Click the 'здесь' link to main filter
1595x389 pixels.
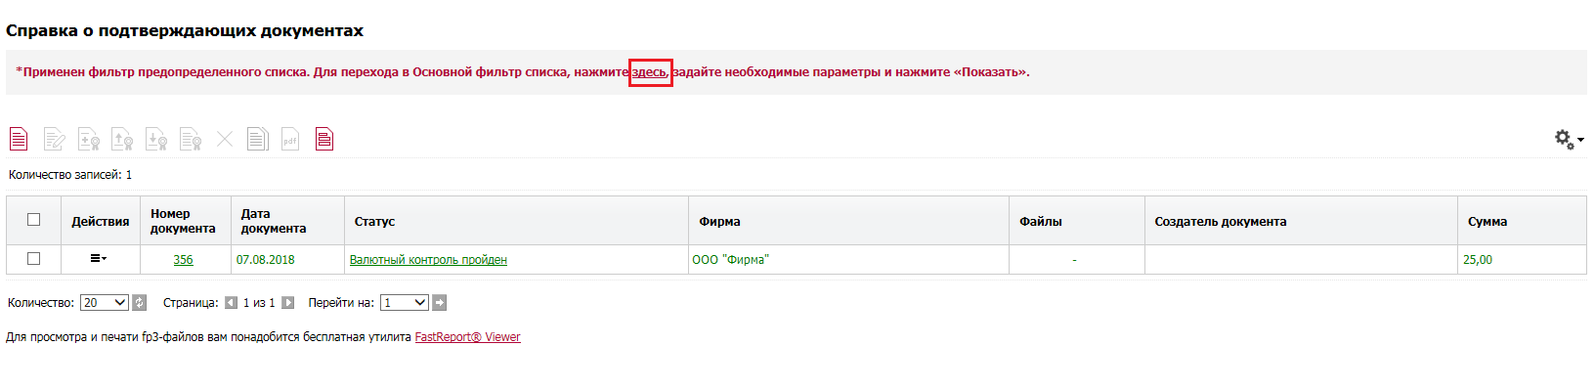650,72
